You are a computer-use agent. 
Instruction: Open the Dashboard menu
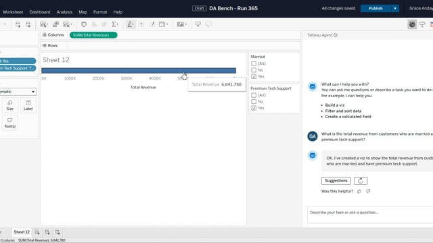(40, 12)
